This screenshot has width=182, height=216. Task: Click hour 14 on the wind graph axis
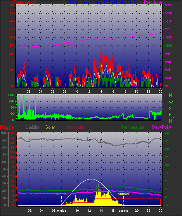coord(101,91)
